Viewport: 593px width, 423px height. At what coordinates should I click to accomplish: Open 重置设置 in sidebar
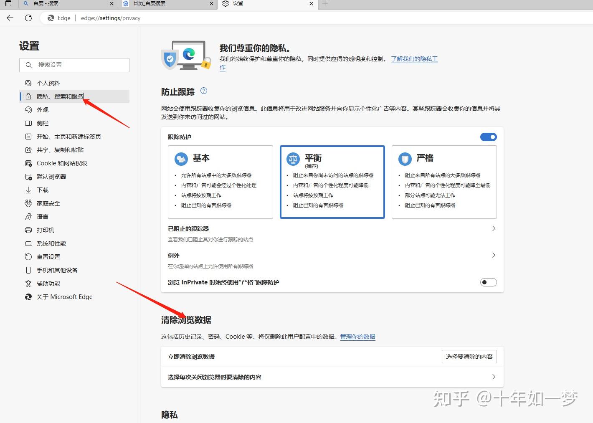click(48, 256)
